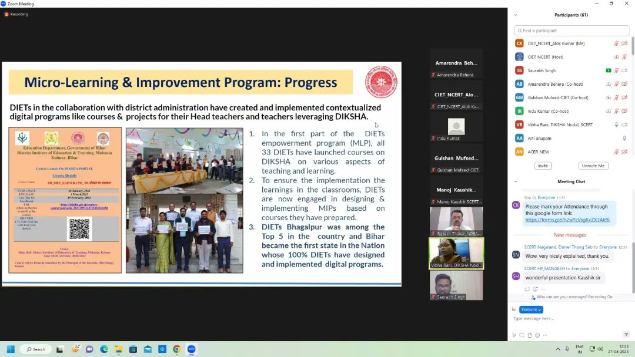Click the mute icon for CIET_NCERT_Alok Kumar
The width and height of the screenshot is (635, 357).
[x=616, y=43]
